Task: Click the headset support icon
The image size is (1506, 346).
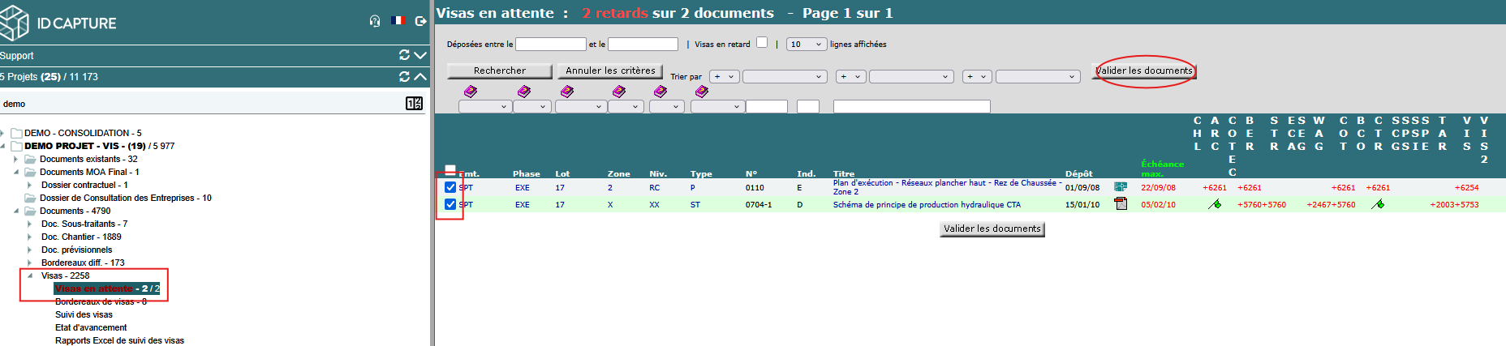Action: 374,21
